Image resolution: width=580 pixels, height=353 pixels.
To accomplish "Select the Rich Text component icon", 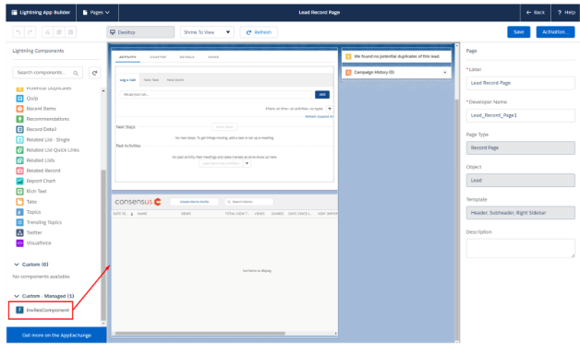I will (x=20, y=192).
